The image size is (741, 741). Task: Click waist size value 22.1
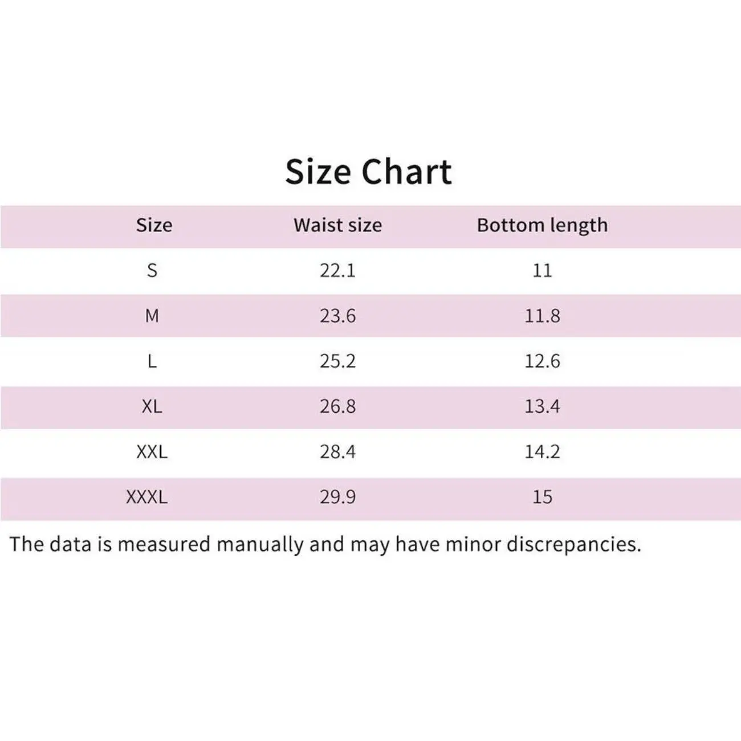337,270
